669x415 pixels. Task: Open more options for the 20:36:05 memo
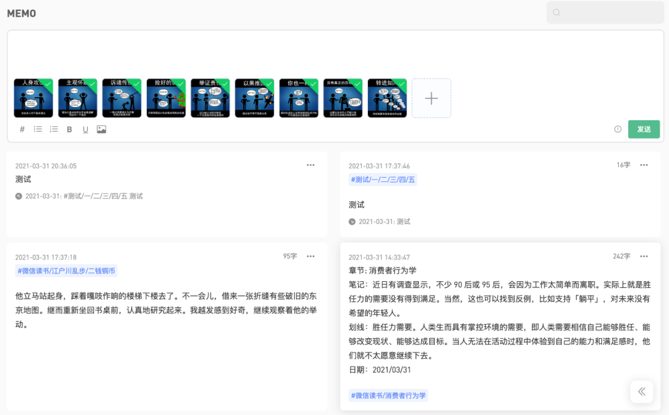click(x=310, y=165)
